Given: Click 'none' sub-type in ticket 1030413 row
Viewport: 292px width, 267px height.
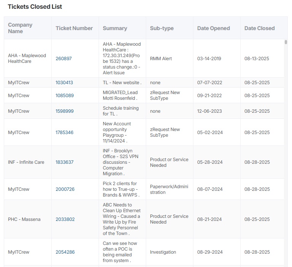Looking at the screenshot, I should [155, 83].
